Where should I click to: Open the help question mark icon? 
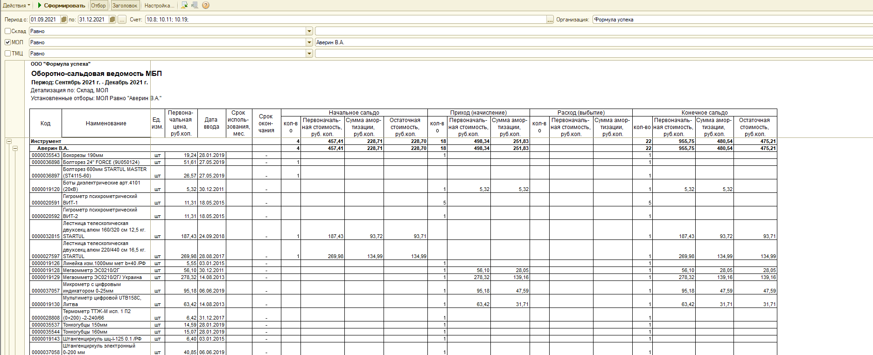coord(206,6)
